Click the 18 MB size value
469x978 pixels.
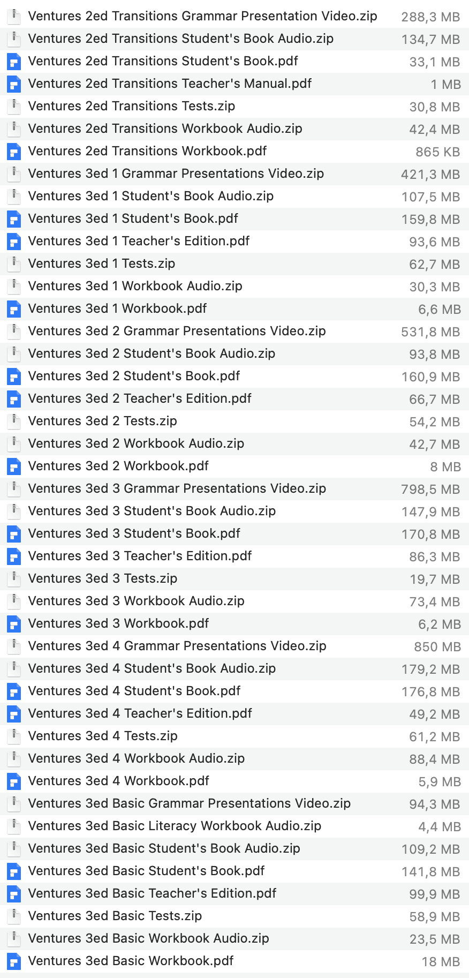(441, 962)
